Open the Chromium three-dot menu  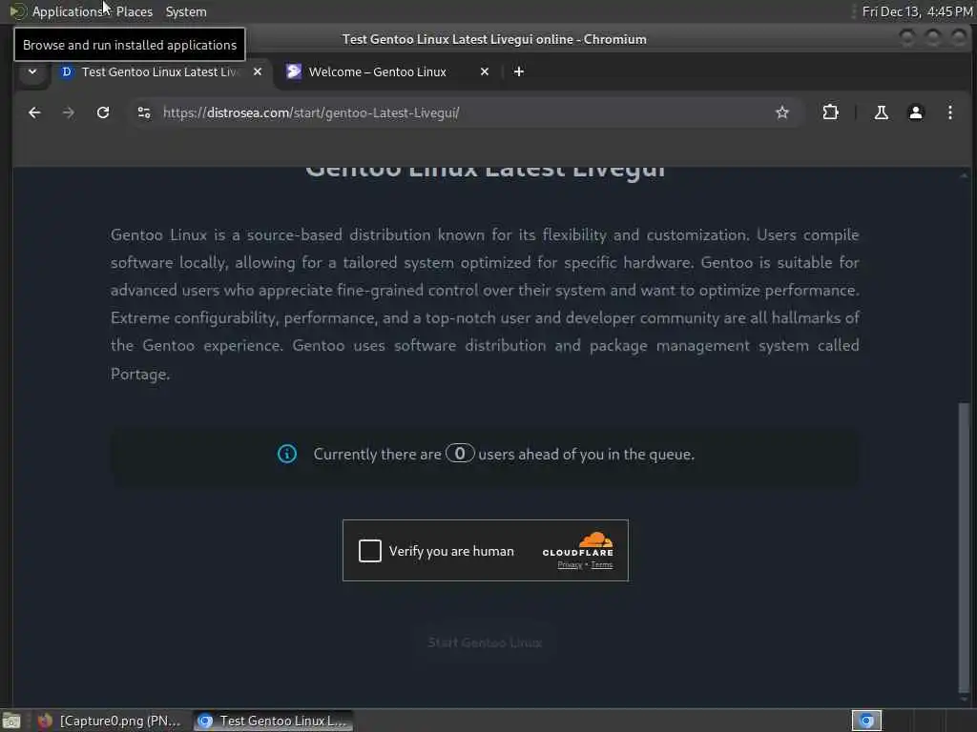[949, 112]
